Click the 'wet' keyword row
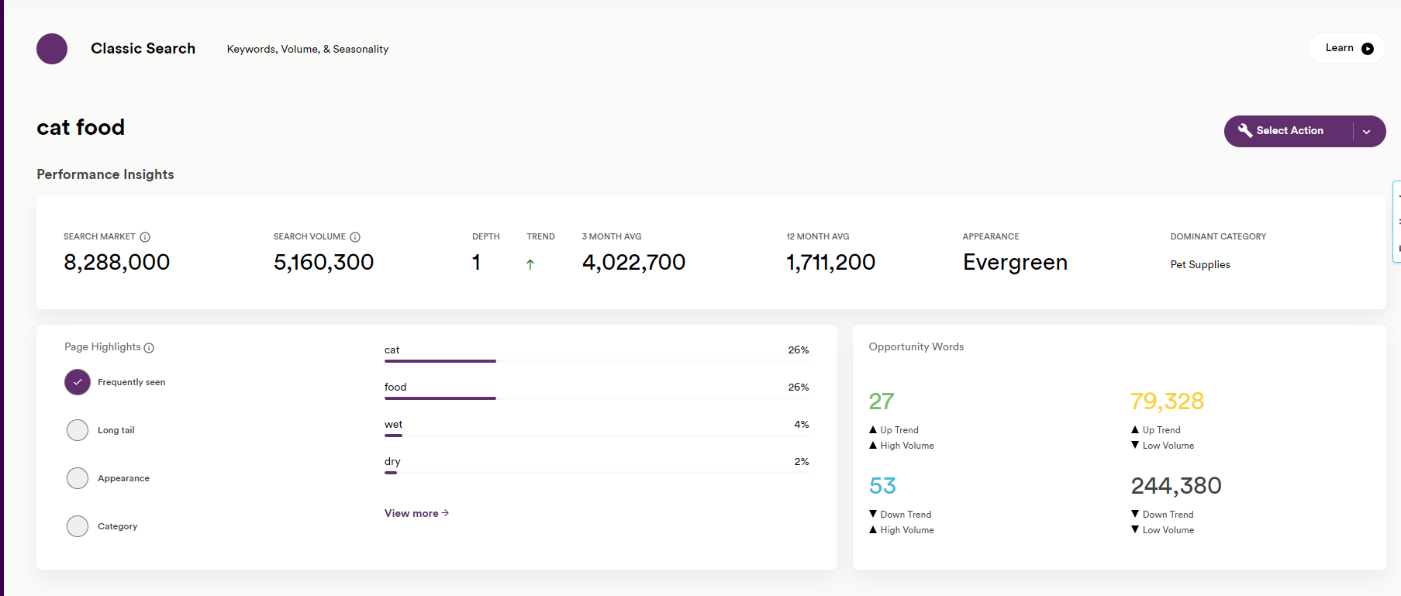1401x596 pixels. 596,428
